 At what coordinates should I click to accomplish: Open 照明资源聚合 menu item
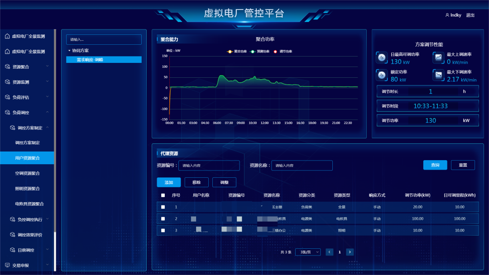tap(27, 189)
